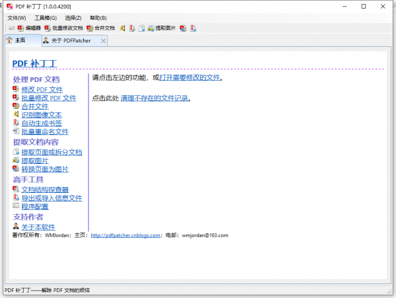Click 合并文档 in the toolbar

pyautogui.click(x=100, y=28)
